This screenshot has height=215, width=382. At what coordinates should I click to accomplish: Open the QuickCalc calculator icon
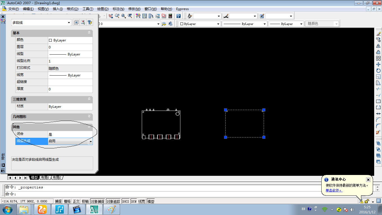click(x=170, y=16)
